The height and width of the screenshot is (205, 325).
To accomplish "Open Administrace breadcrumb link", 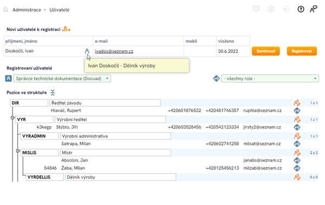I will point(27,10).
